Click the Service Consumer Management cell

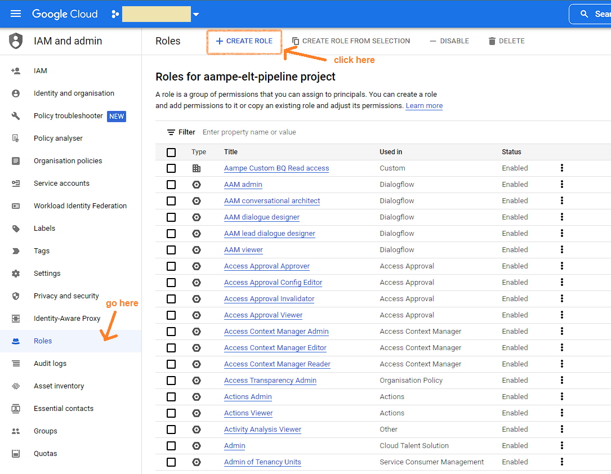pyautogui.click(x=432, y=462)
